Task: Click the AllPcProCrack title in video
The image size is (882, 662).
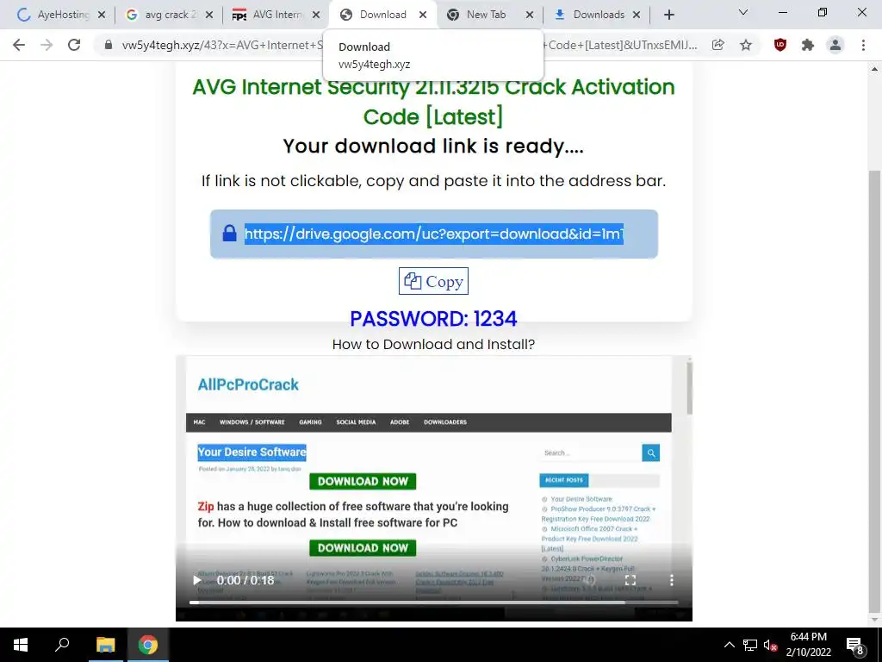Action: pyautogui.click(x=248, y=384)
